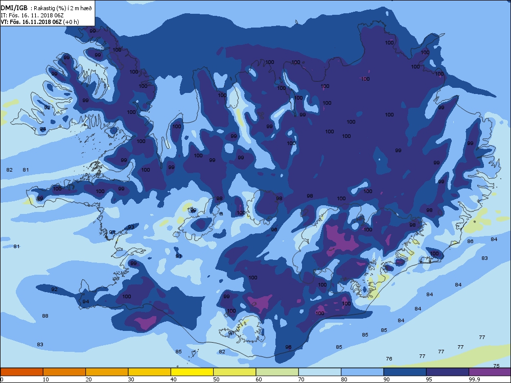Screen dimensions: 511x383
Task: Click the legend scale label '60'
Action: 259,379
